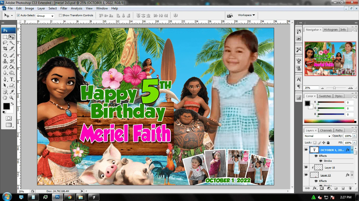Hide Layer 13 visibility eye
The width and height of the screenshot is (359, 201).
(306, 175)
